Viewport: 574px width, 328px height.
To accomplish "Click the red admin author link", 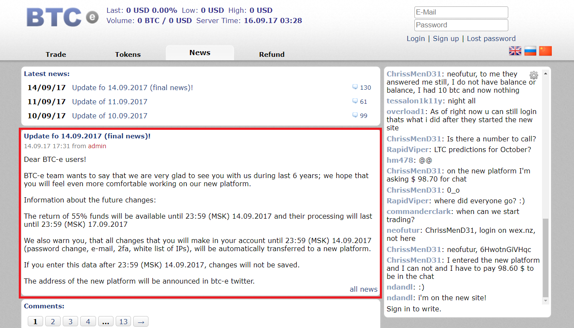I will coord(97,146).
